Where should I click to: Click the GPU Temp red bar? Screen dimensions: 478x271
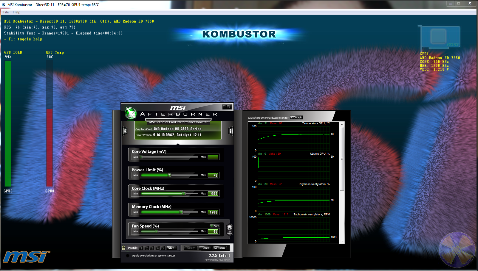49,148
